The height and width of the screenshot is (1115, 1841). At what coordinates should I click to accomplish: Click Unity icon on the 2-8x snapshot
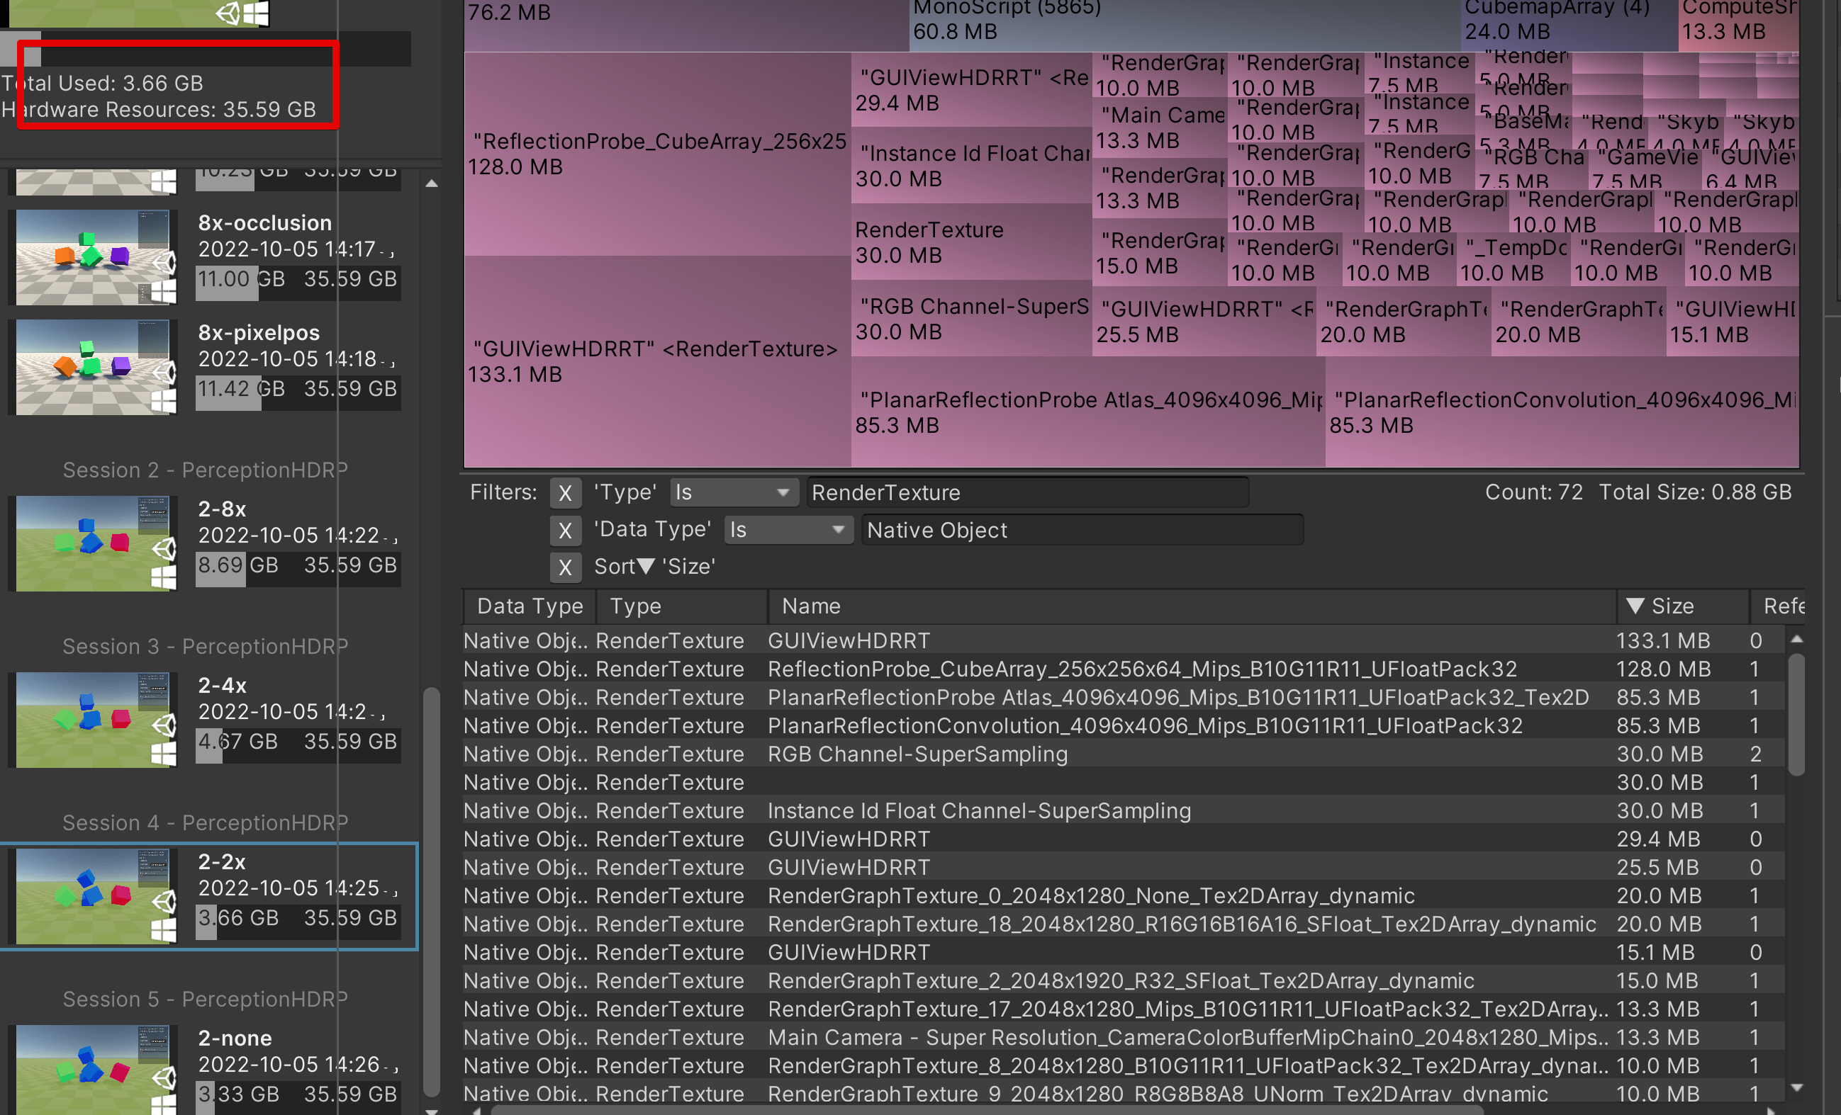[164, 550]
